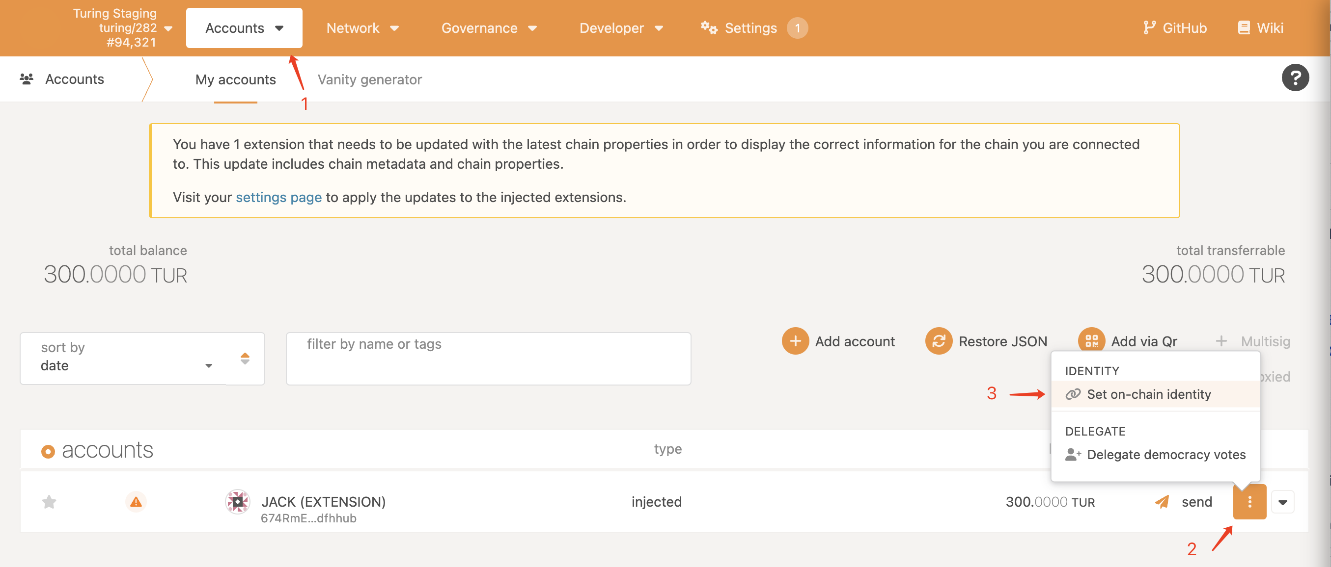Click the Add account button
1331x567 pixels.
tap(838, 341)
